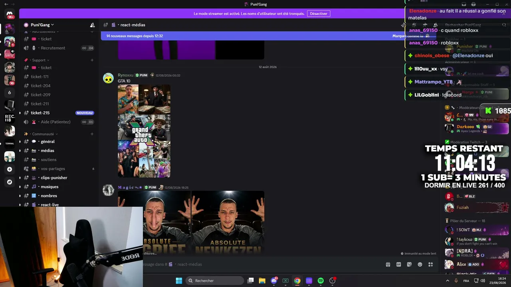
Task: Open Google Chrome from the taskbar
Action: coord(297,281)
